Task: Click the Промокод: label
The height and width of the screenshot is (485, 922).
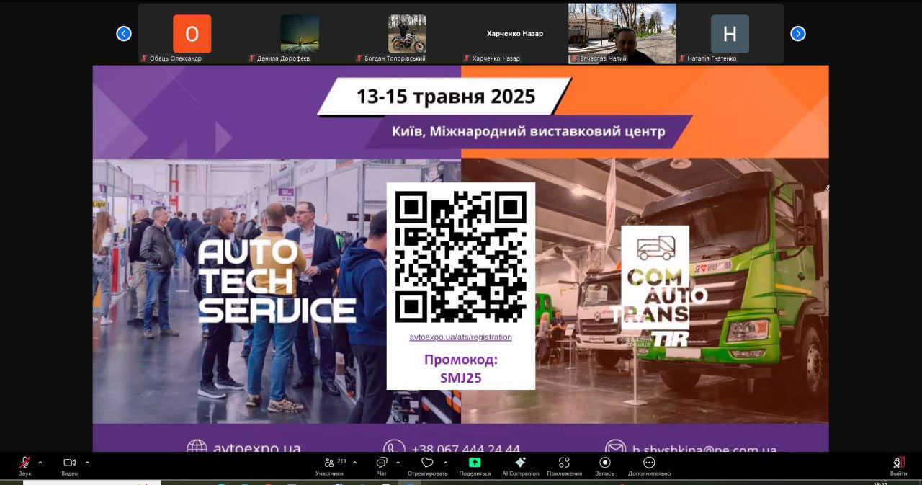Action: click(x=461, y=359)
